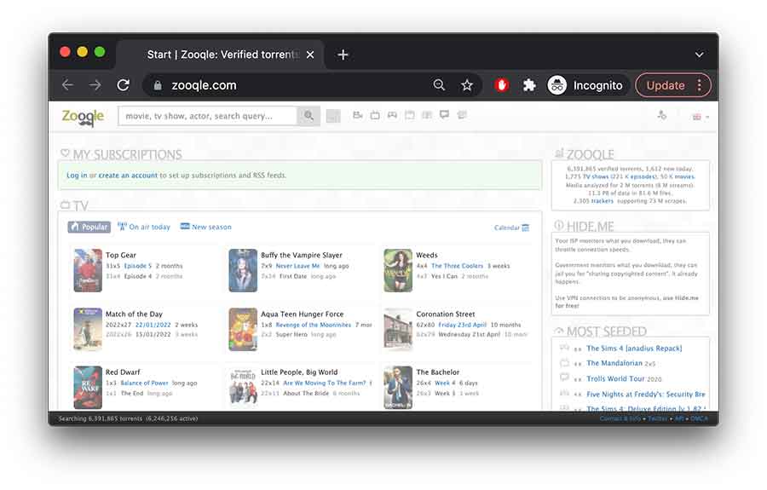Click the create an account link
The width and height of the screenshot is (767, 490).
[x=128, y=176]
